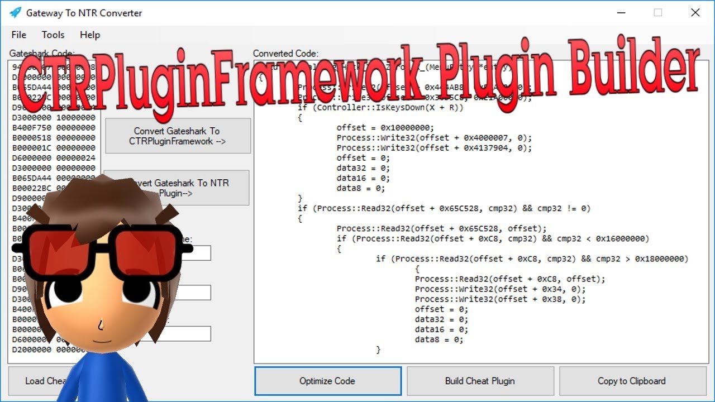Select Gateshark line B400F750 00000000

(54, 128)
